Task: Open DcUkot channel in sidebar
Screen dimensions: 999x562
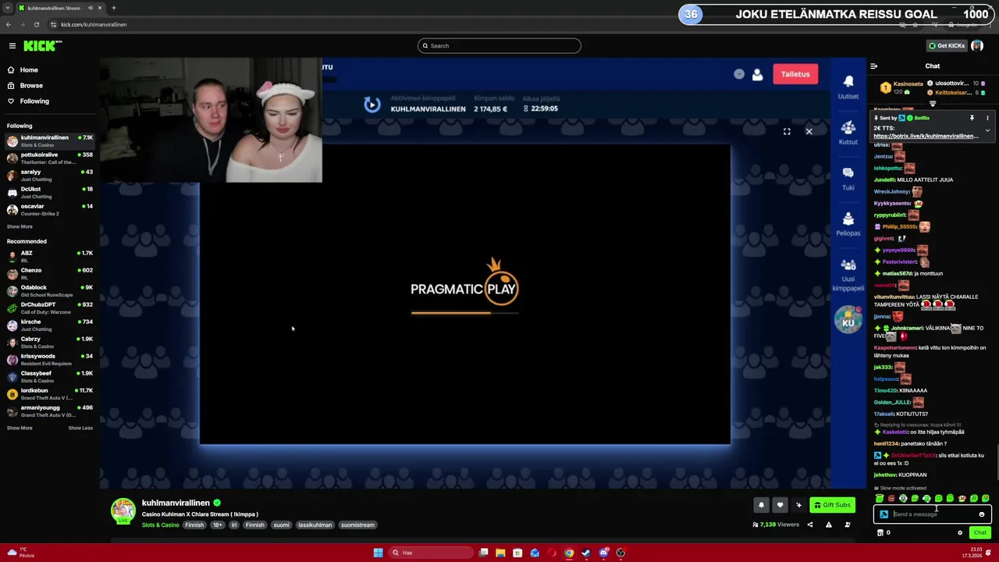Action: [x=50, y=192]
